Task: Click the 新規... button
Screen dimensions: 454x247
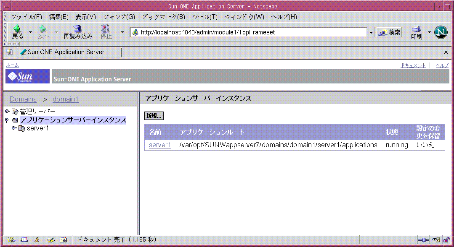Action: 154,116
